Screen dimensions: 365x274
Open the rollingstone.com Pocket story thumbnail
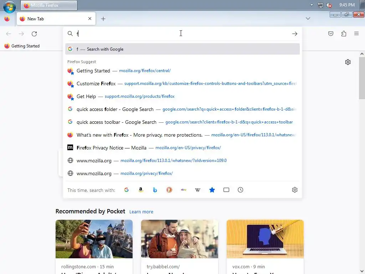pyautogui.click(x=94, y=239)
